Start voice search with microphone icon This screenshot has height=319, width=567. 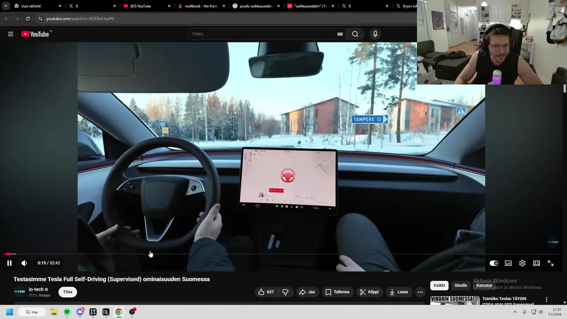point(375,34)
